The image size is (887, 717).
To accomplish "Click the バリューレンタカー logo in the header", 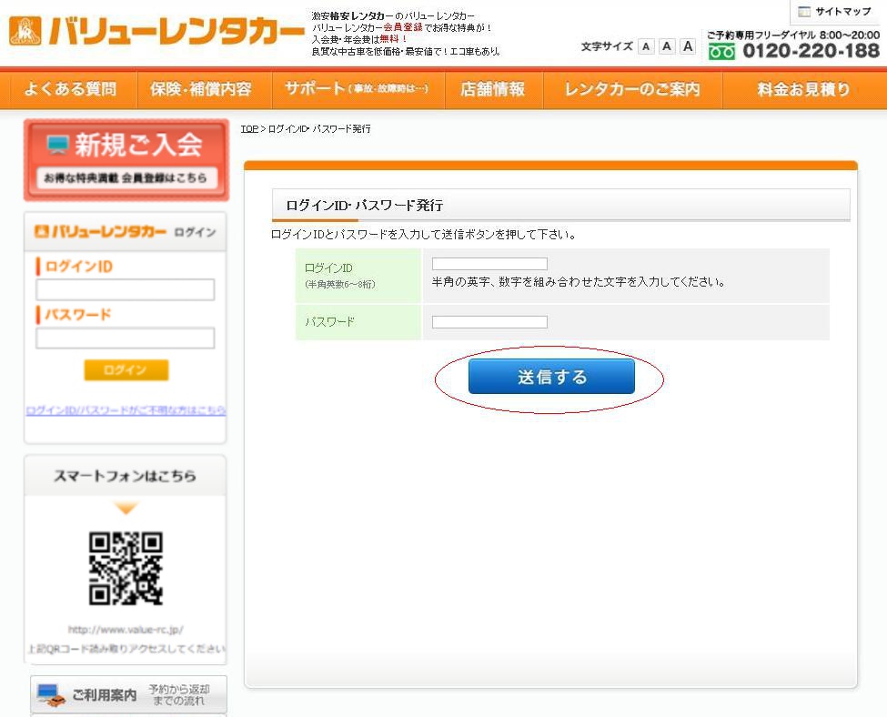I will [x=156, y=31].
